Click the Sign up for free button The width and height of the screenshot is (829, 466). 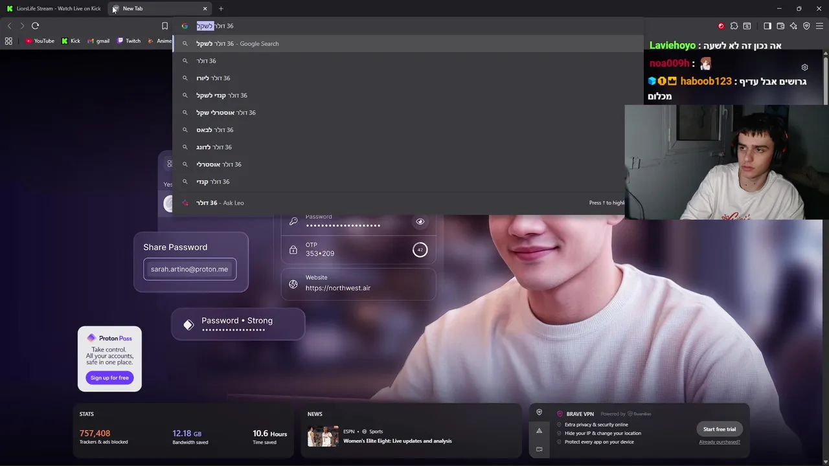tap(109, 377)
